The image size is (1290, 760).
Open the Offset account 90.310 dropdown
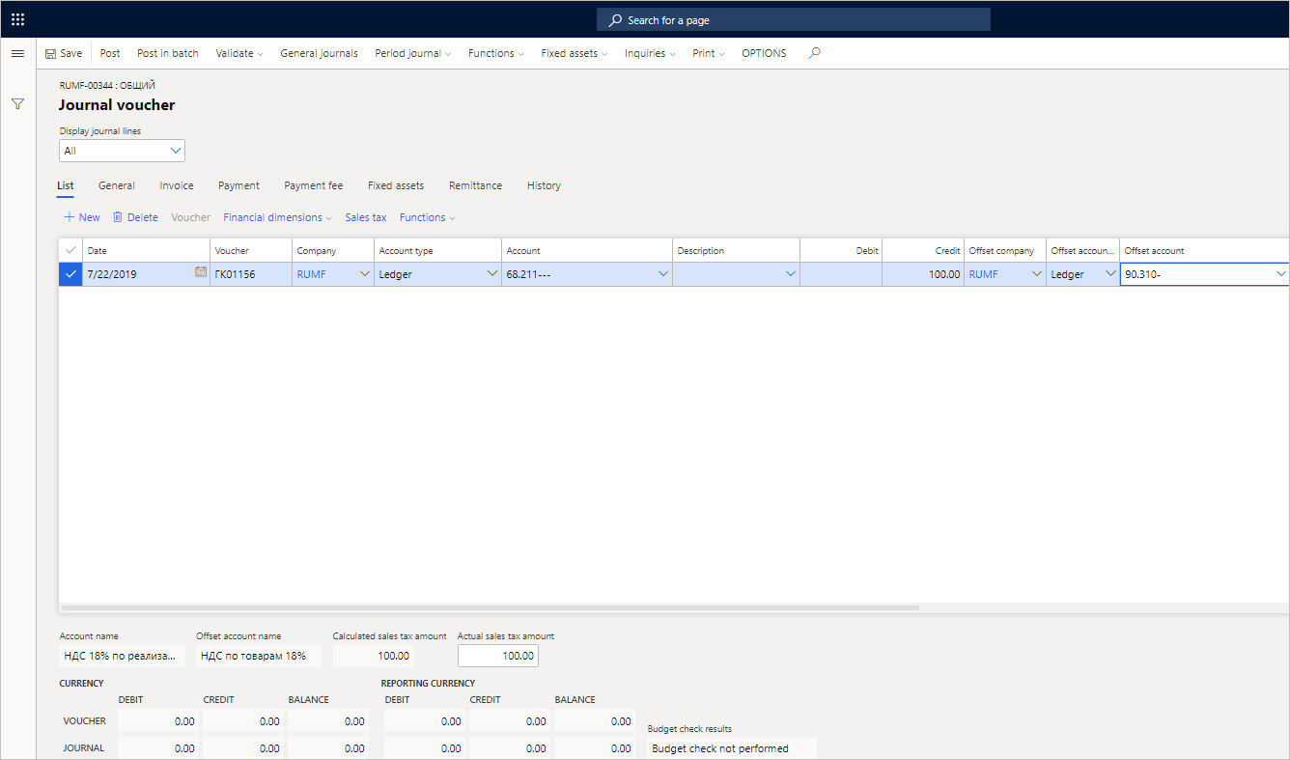(x=1281, y=274)
